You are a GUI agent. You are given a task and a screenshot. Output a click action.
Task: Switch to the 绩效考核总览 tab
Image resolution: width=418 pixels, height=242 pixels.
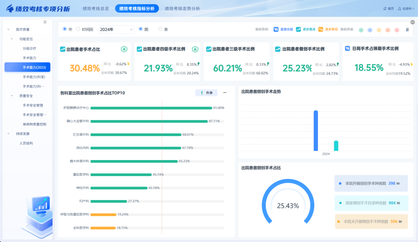coord(96,9)
